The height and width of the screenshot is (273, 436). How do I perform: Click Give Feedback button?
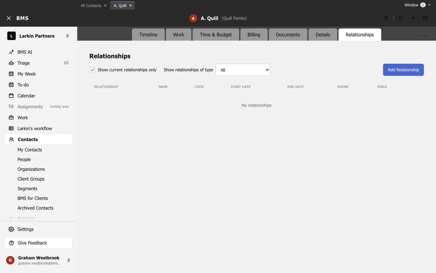(x=39, y=243)
